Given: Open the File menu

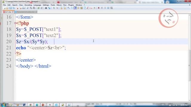Looking at the screenshot, I should (x=4, y=5).
